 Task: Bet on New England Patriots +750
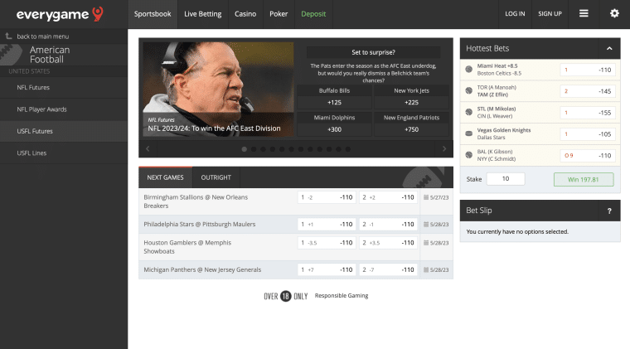click(x=411, y=124)
